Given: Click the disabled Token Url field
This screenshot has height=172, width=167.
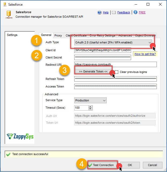Looking at the screenshot, I should tap(115, 123).
